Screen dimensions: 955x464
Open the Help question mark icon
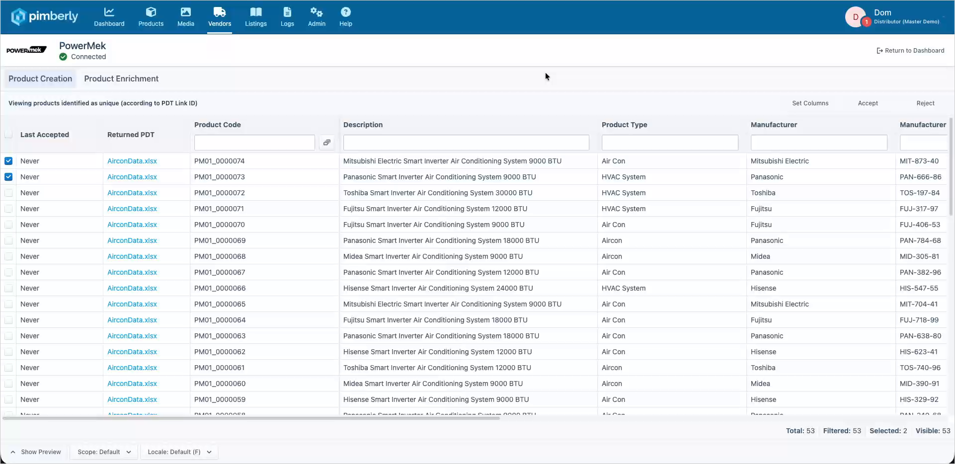346,12
